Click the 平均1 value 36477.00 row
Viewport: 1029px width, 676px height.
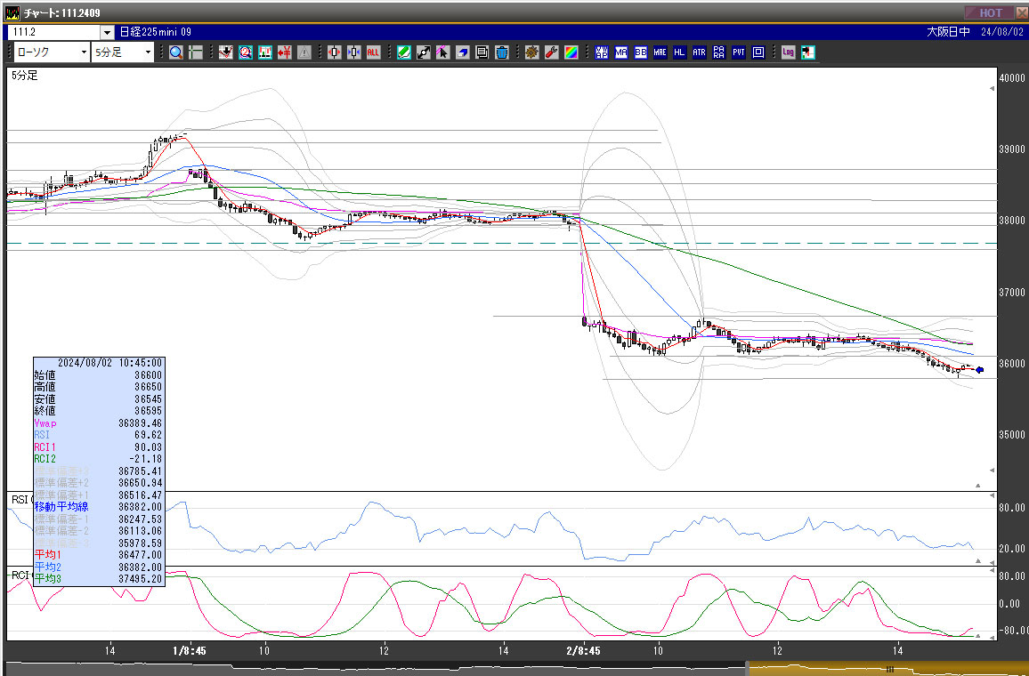(x=99, y=555)
